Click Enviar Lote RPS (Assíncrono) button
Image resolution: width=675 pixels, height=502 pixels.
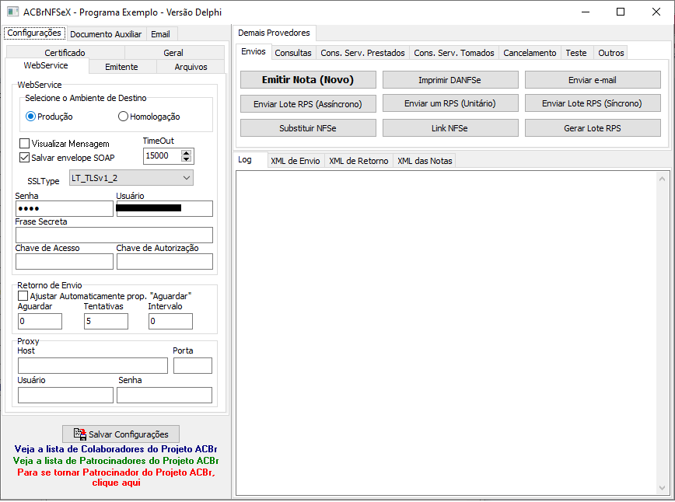coord(308,103)
